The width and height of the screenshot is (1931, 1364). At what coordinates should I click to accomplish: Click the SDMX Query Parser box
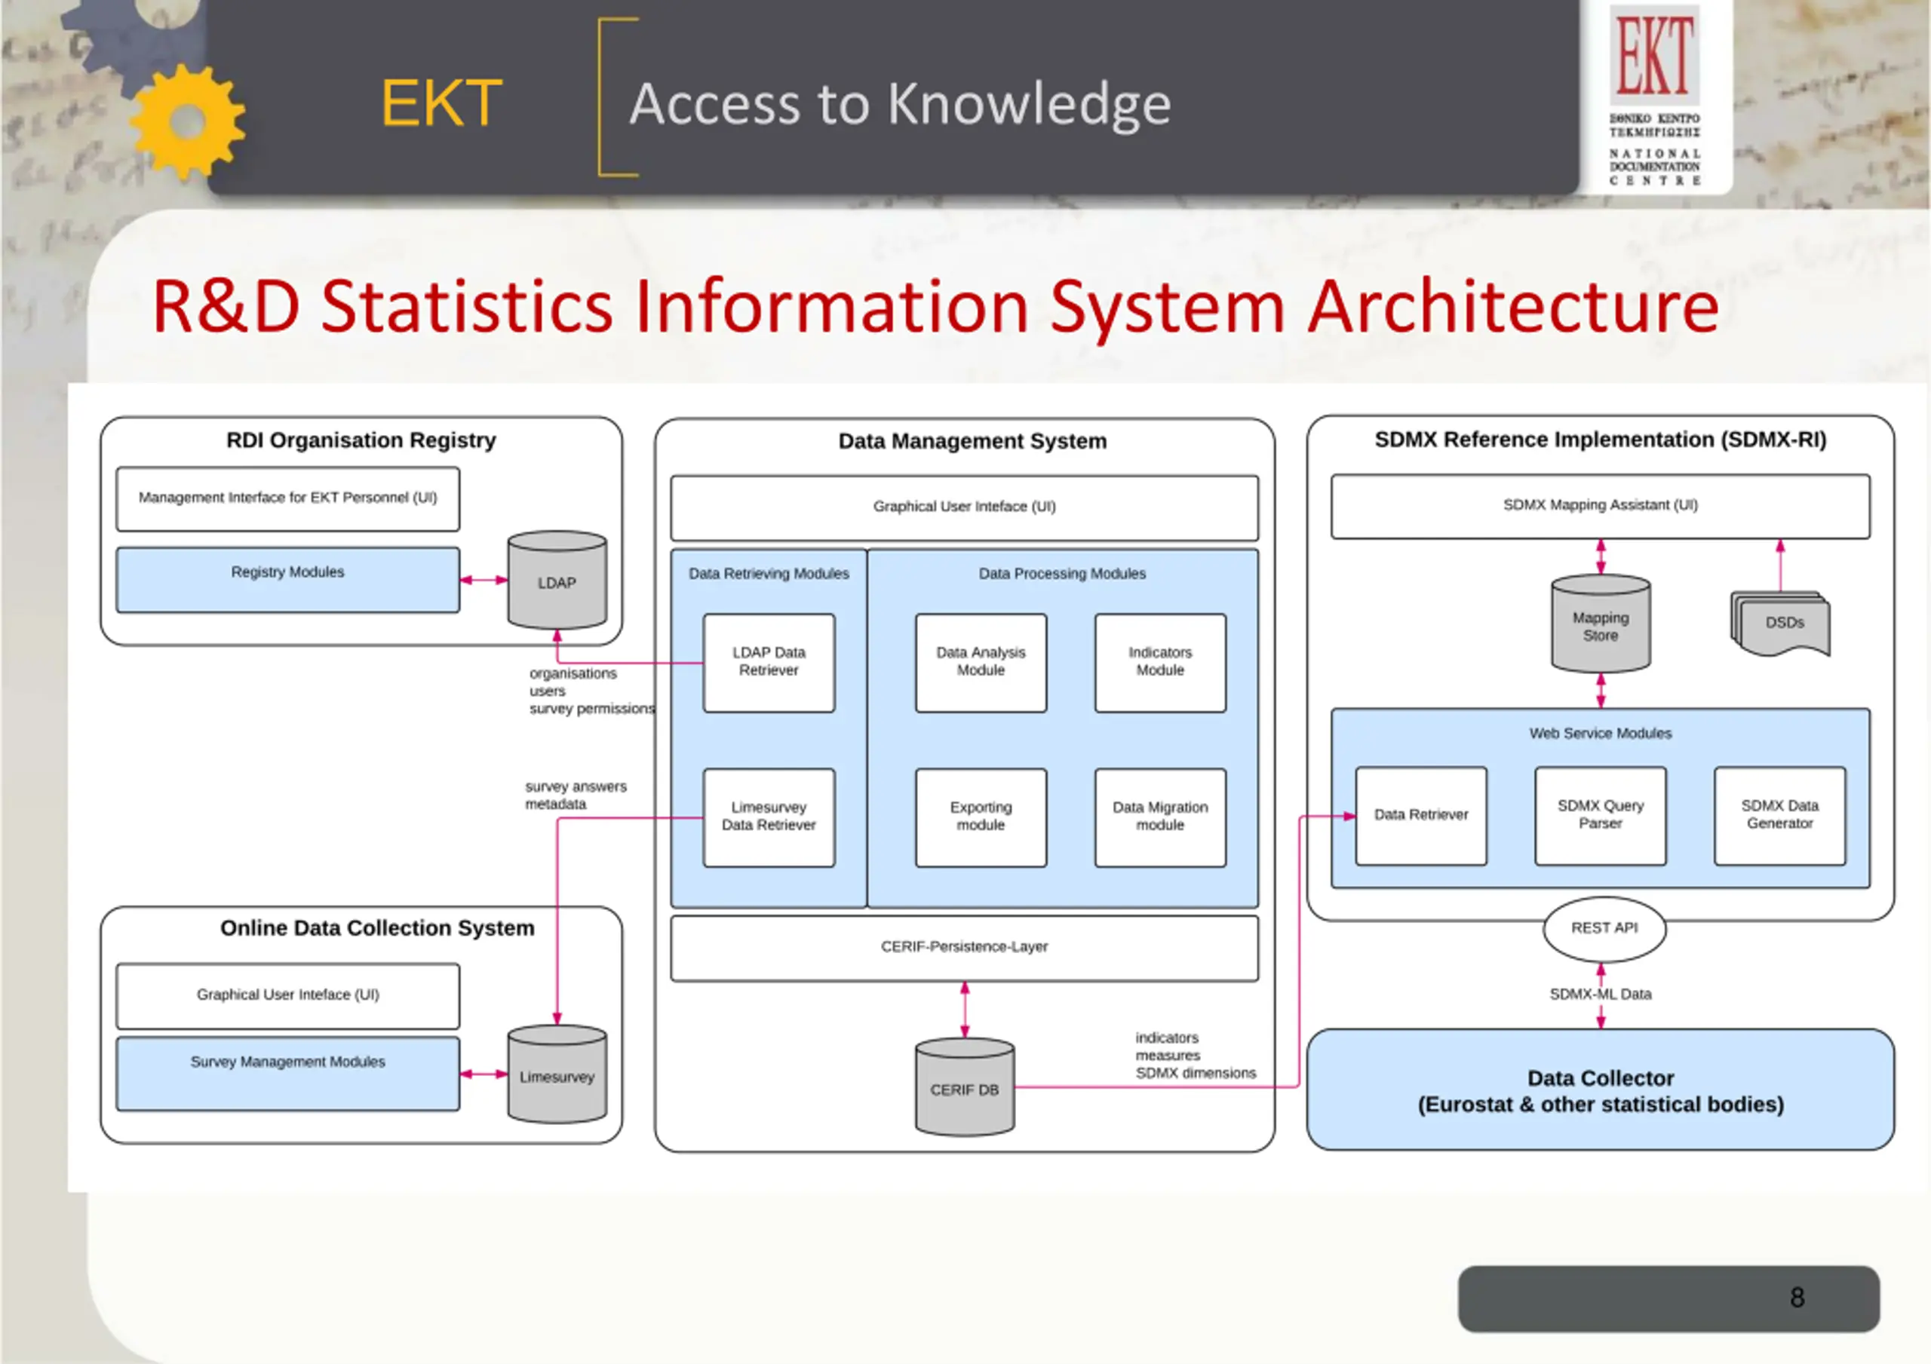[x=1600, y=816]
